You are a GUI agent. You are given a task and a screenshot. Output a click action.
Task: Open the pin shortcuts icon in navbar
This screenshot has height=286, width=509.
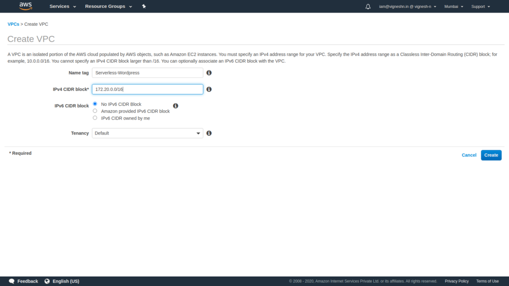coord(144,6)
